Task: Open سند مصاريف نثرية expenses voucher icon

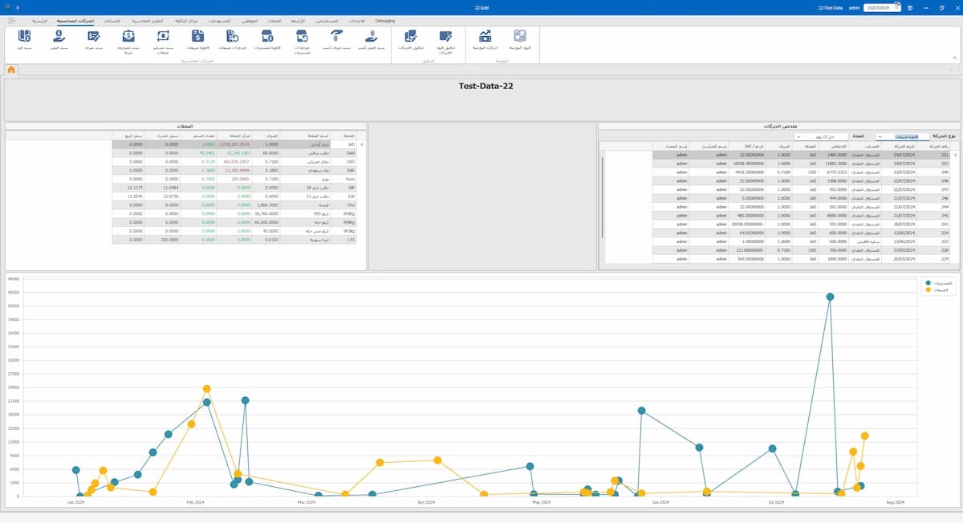Action: click(x=128, y=35)
